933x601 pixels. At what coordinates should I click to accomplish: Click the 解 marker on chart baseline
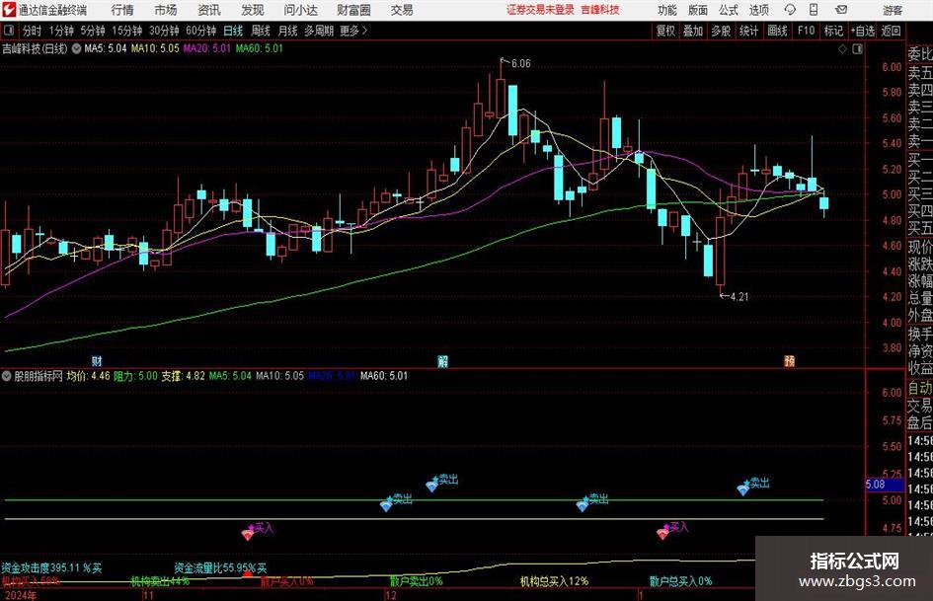point(442,360)
